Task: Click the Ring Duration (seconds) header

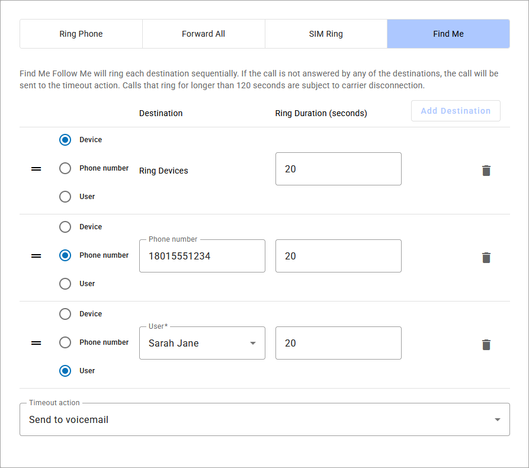Action: (x=321, y=113)
